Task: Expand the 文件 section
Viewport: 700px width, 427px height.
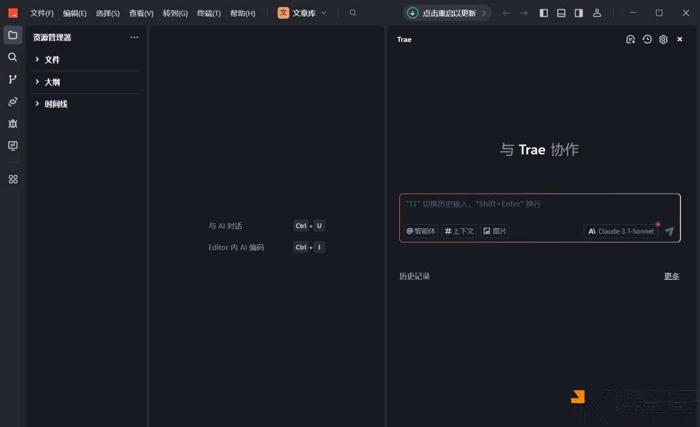Action: [87, 60]
